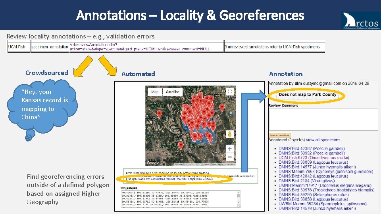The image size is (381, 214).
Task: Click inside the Review Comment text box
Action: tap(323, 120)
